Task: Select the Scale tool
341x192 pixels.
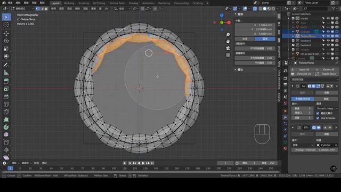Action: click(6, 49)
